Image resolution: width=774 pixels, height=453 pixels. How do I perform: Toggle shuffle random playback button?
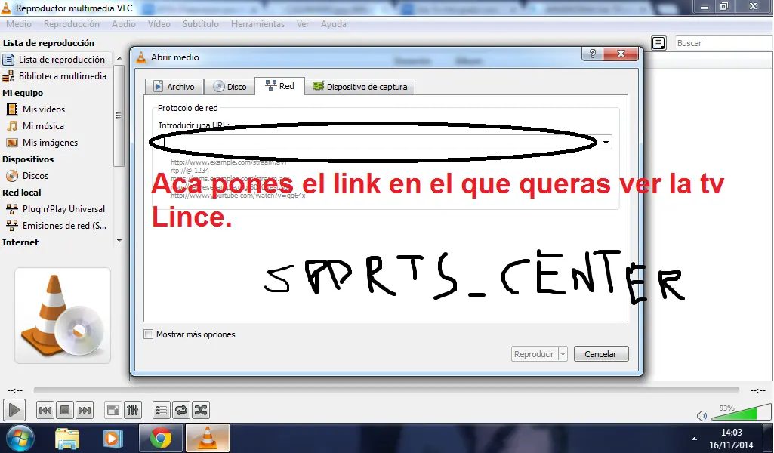pyautogui.click(x=200, y=409)
